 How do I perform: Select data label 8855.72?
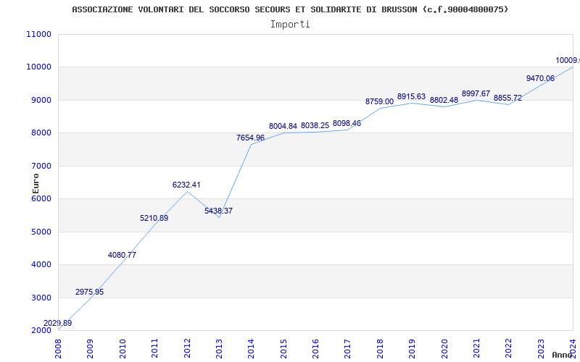tap(508, 98)
